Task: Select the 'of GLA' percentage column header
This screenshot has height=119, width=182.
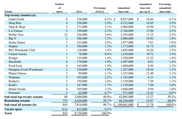Action: pos(100,12)
